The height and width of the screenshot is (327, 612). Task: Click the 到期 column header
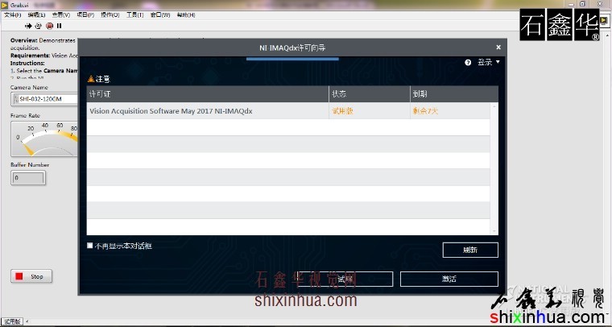point(454,94)
